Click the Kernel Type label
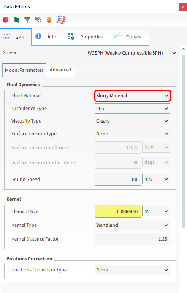This screenshot has height=293, width=187. 24,225
